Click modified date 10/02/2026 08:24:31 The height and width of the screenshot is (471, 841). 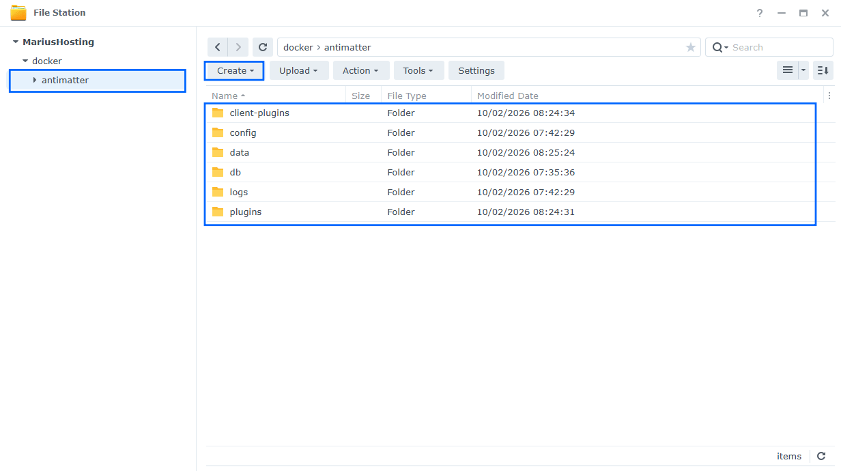tap(526, 212)
